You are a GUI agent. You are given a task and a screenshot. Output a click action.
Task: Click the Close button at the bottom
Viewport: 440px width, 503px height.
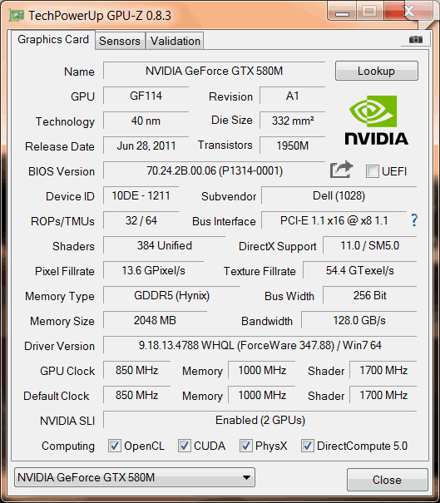pos(387,480)
